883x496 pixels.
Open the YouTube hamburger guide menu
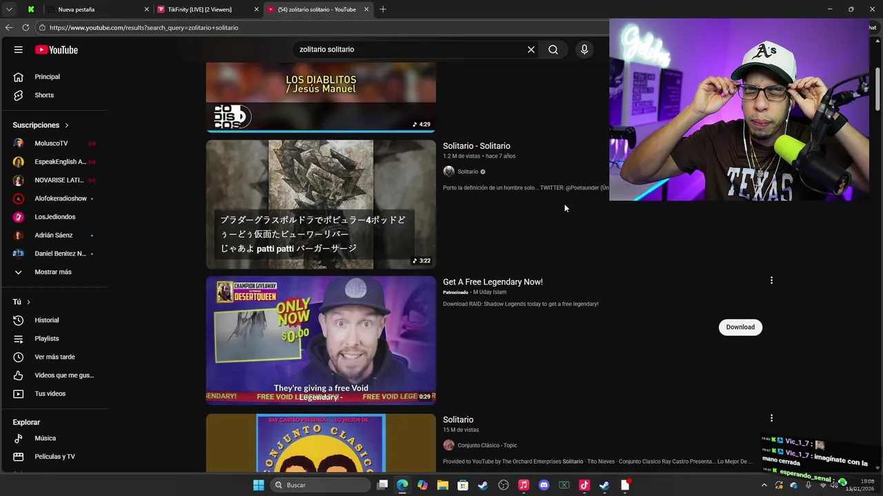(x=19, y=50)
